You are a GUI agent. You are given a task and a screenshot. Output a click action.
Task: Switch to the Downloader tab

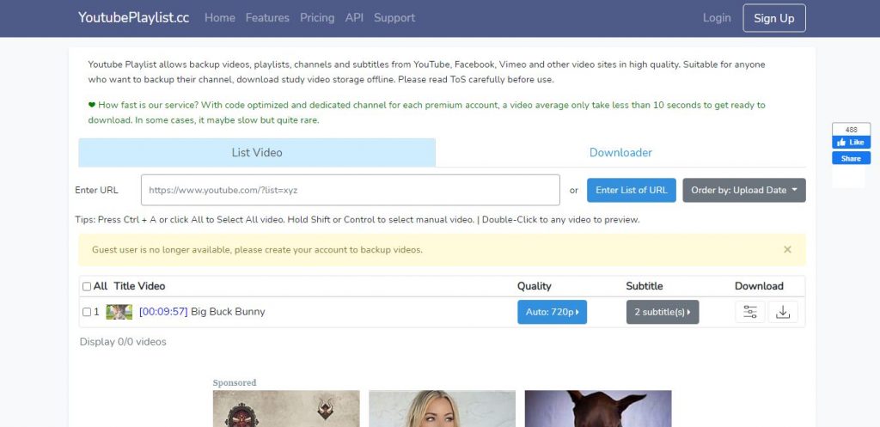tap(620, 153)
